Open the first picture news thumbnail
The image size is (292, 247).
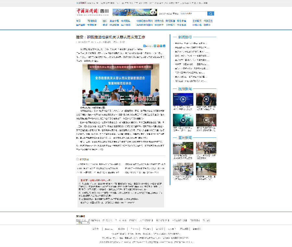tap(183, 148)
